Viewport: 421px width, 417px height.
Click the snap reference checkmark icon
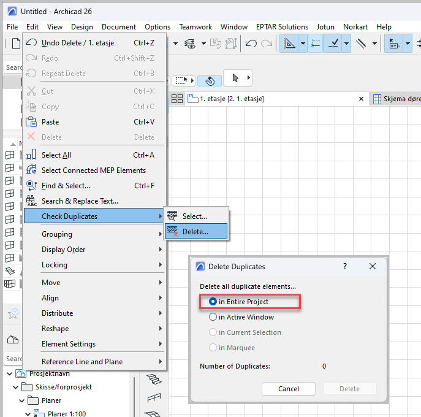click(333, 44)
